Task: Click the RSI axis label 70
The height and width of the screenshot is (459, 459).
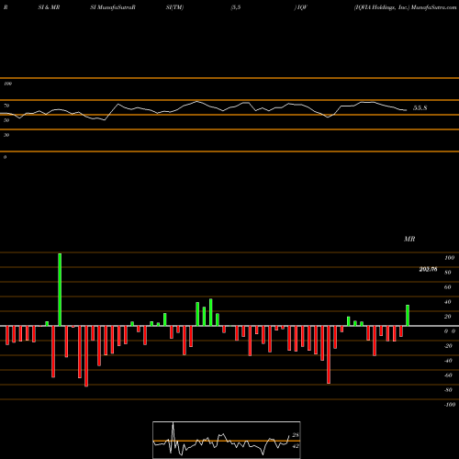Action: coord(6,106)
